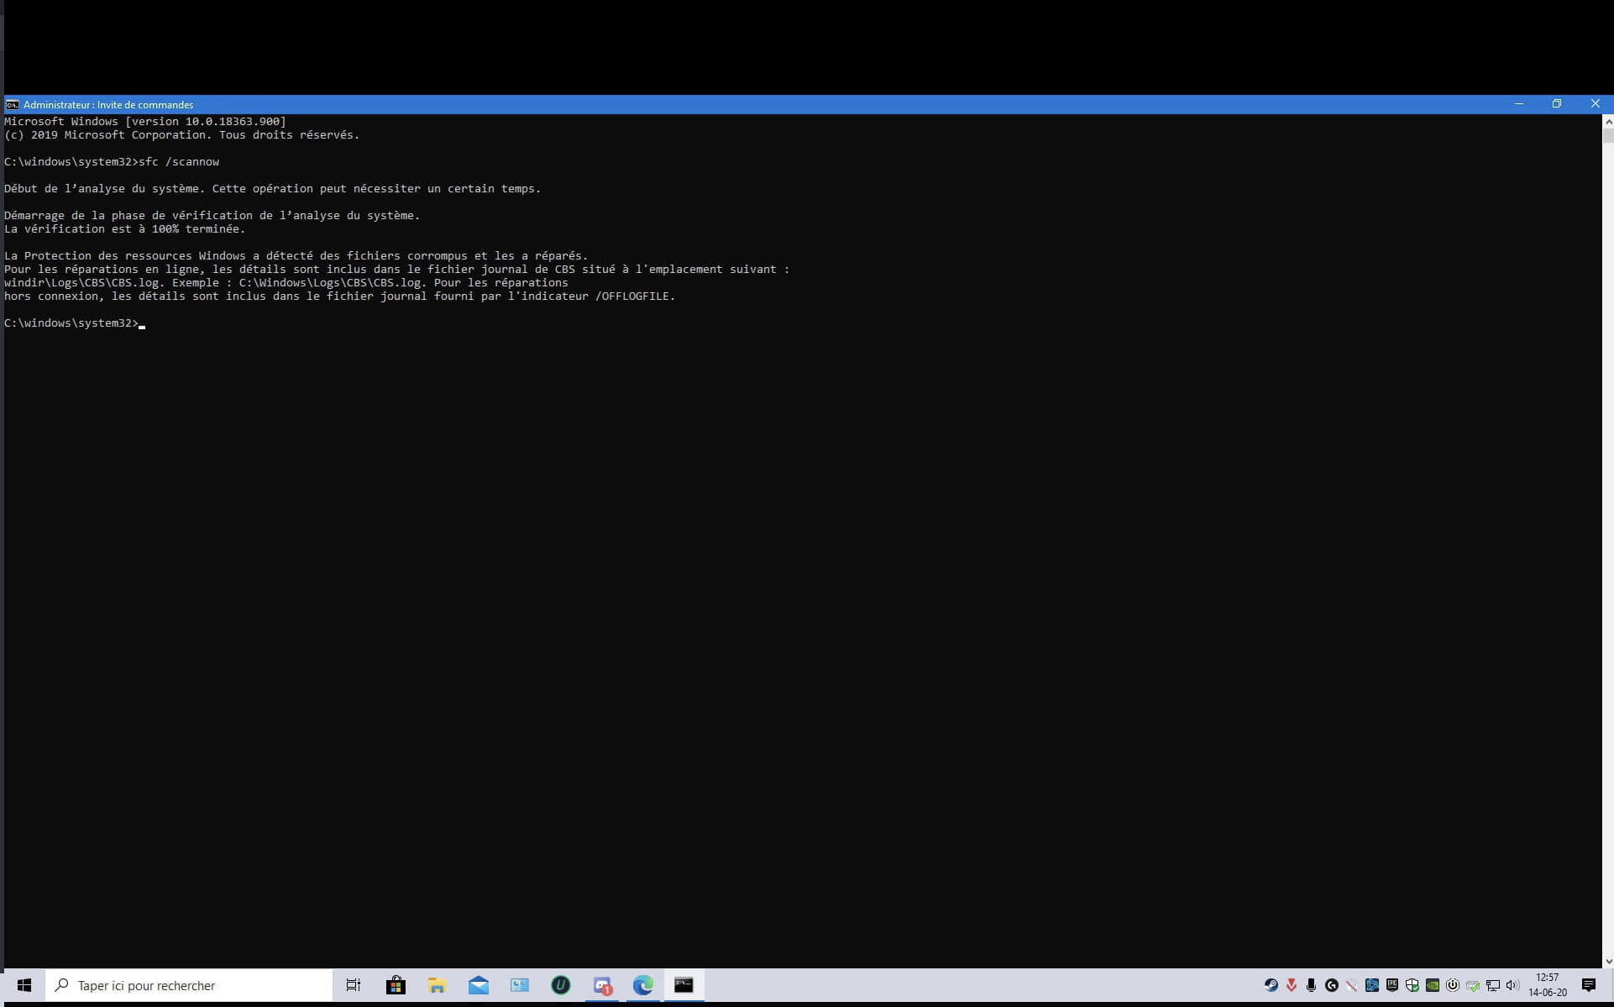Click the clock showing 12:57

[x=1547, y=985]
